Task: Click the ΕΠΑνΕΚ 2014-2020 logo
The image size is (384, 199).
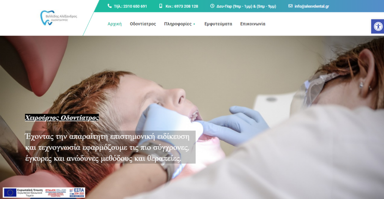Action: tap(56, 193)
